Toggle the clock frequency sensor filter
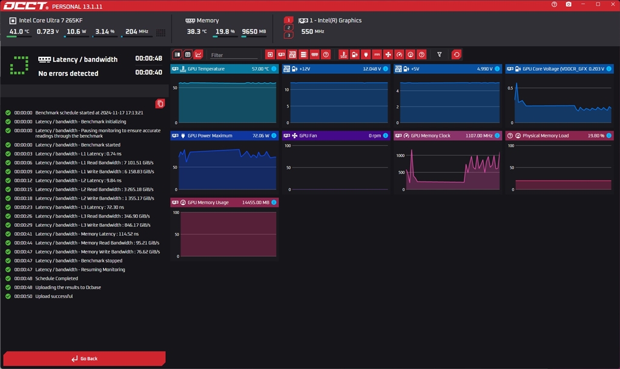620x369 pixels. (400, 54)
